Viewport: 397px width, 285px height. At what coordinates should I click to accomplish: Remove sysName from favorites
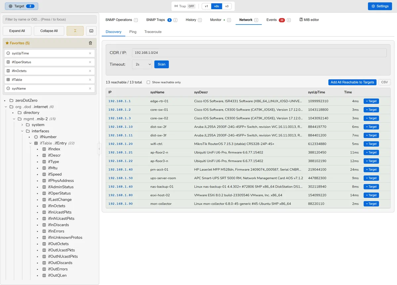(x=90, y=89)
